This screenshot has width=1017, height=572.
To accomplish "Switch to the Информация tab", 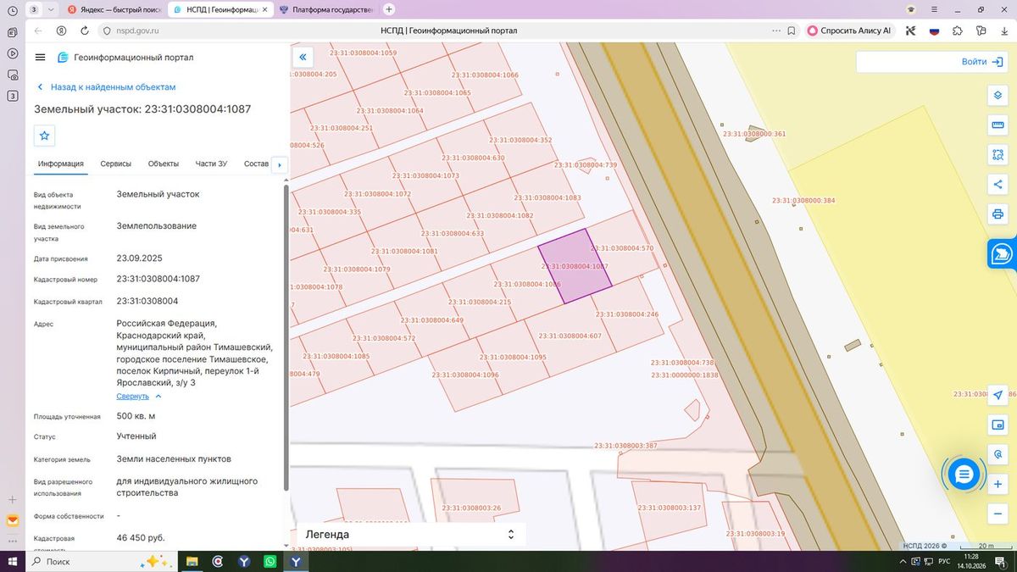I will [61, 164].
